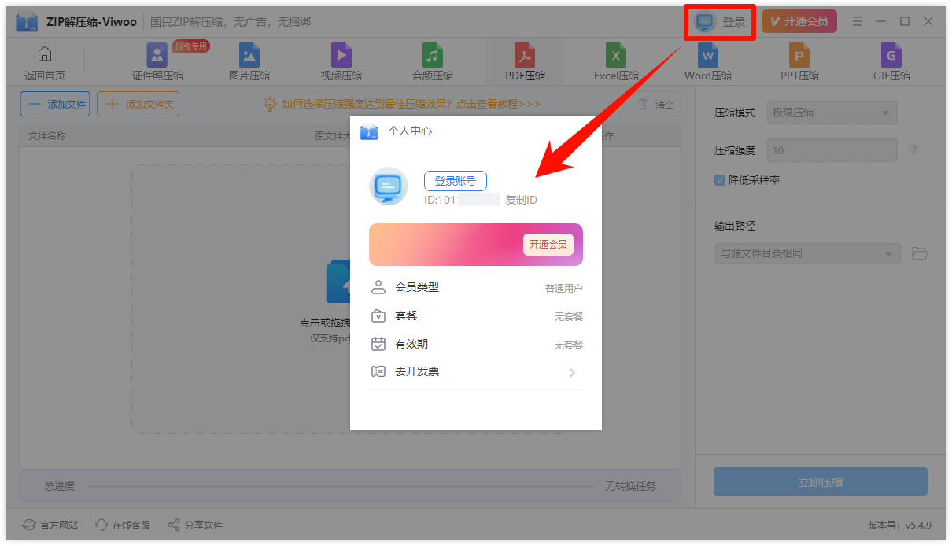Screen dimensions: 952x546
Task: Click the 添加文件 button
Action: (55, 104)
